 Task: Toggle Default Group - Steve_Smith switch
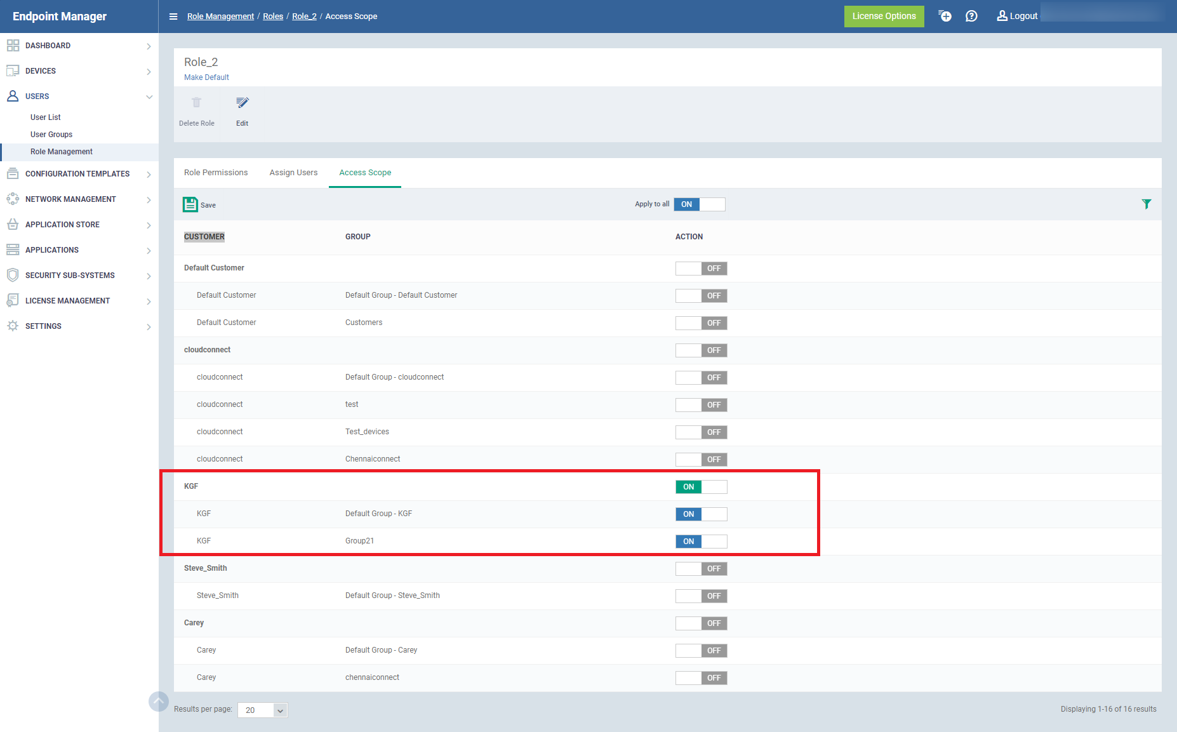coord(702,596)
